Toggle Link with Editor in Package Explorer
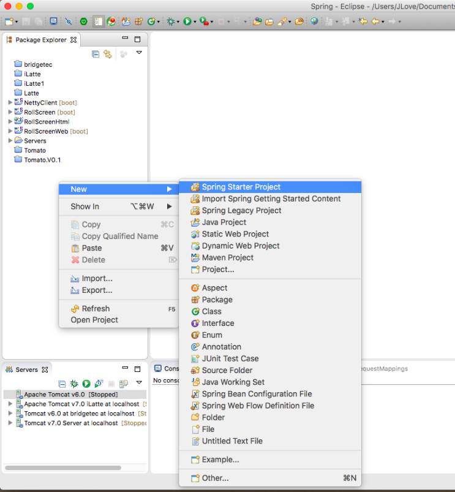Screen dimensions: 455x492 pos(108,55)
